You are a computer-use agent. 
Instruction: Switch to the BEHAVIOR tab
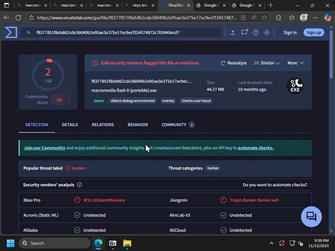coord(138,125)
